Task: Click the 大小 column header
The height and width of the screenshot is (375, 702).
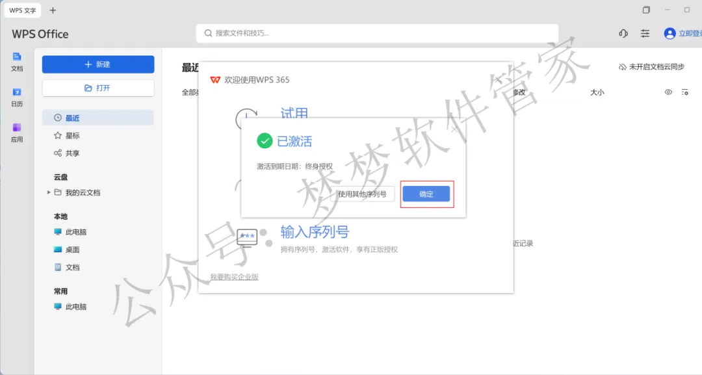Action: 597,92
